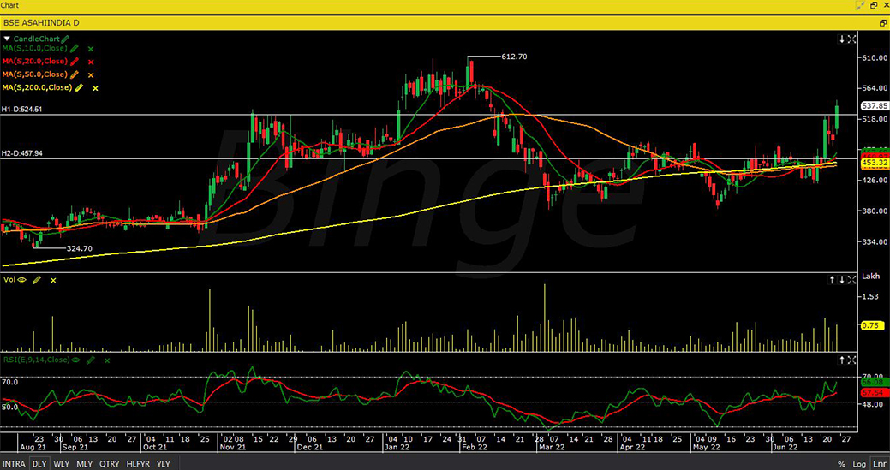Remove the Vol indicator
The width and height of the screenshot is (890, 470).
pyautogui.click(x=53, y=280)
